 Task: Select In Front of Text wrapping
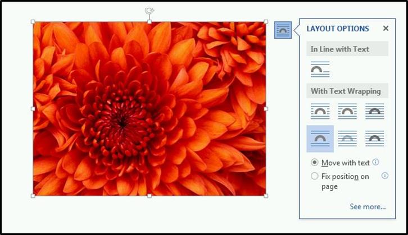pyautogui.click(x=375, y=139)
